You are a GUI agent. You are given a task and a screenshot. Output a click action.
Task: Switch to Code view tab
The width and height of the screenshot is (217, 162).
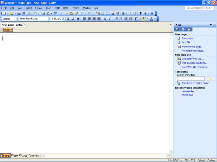23,156
